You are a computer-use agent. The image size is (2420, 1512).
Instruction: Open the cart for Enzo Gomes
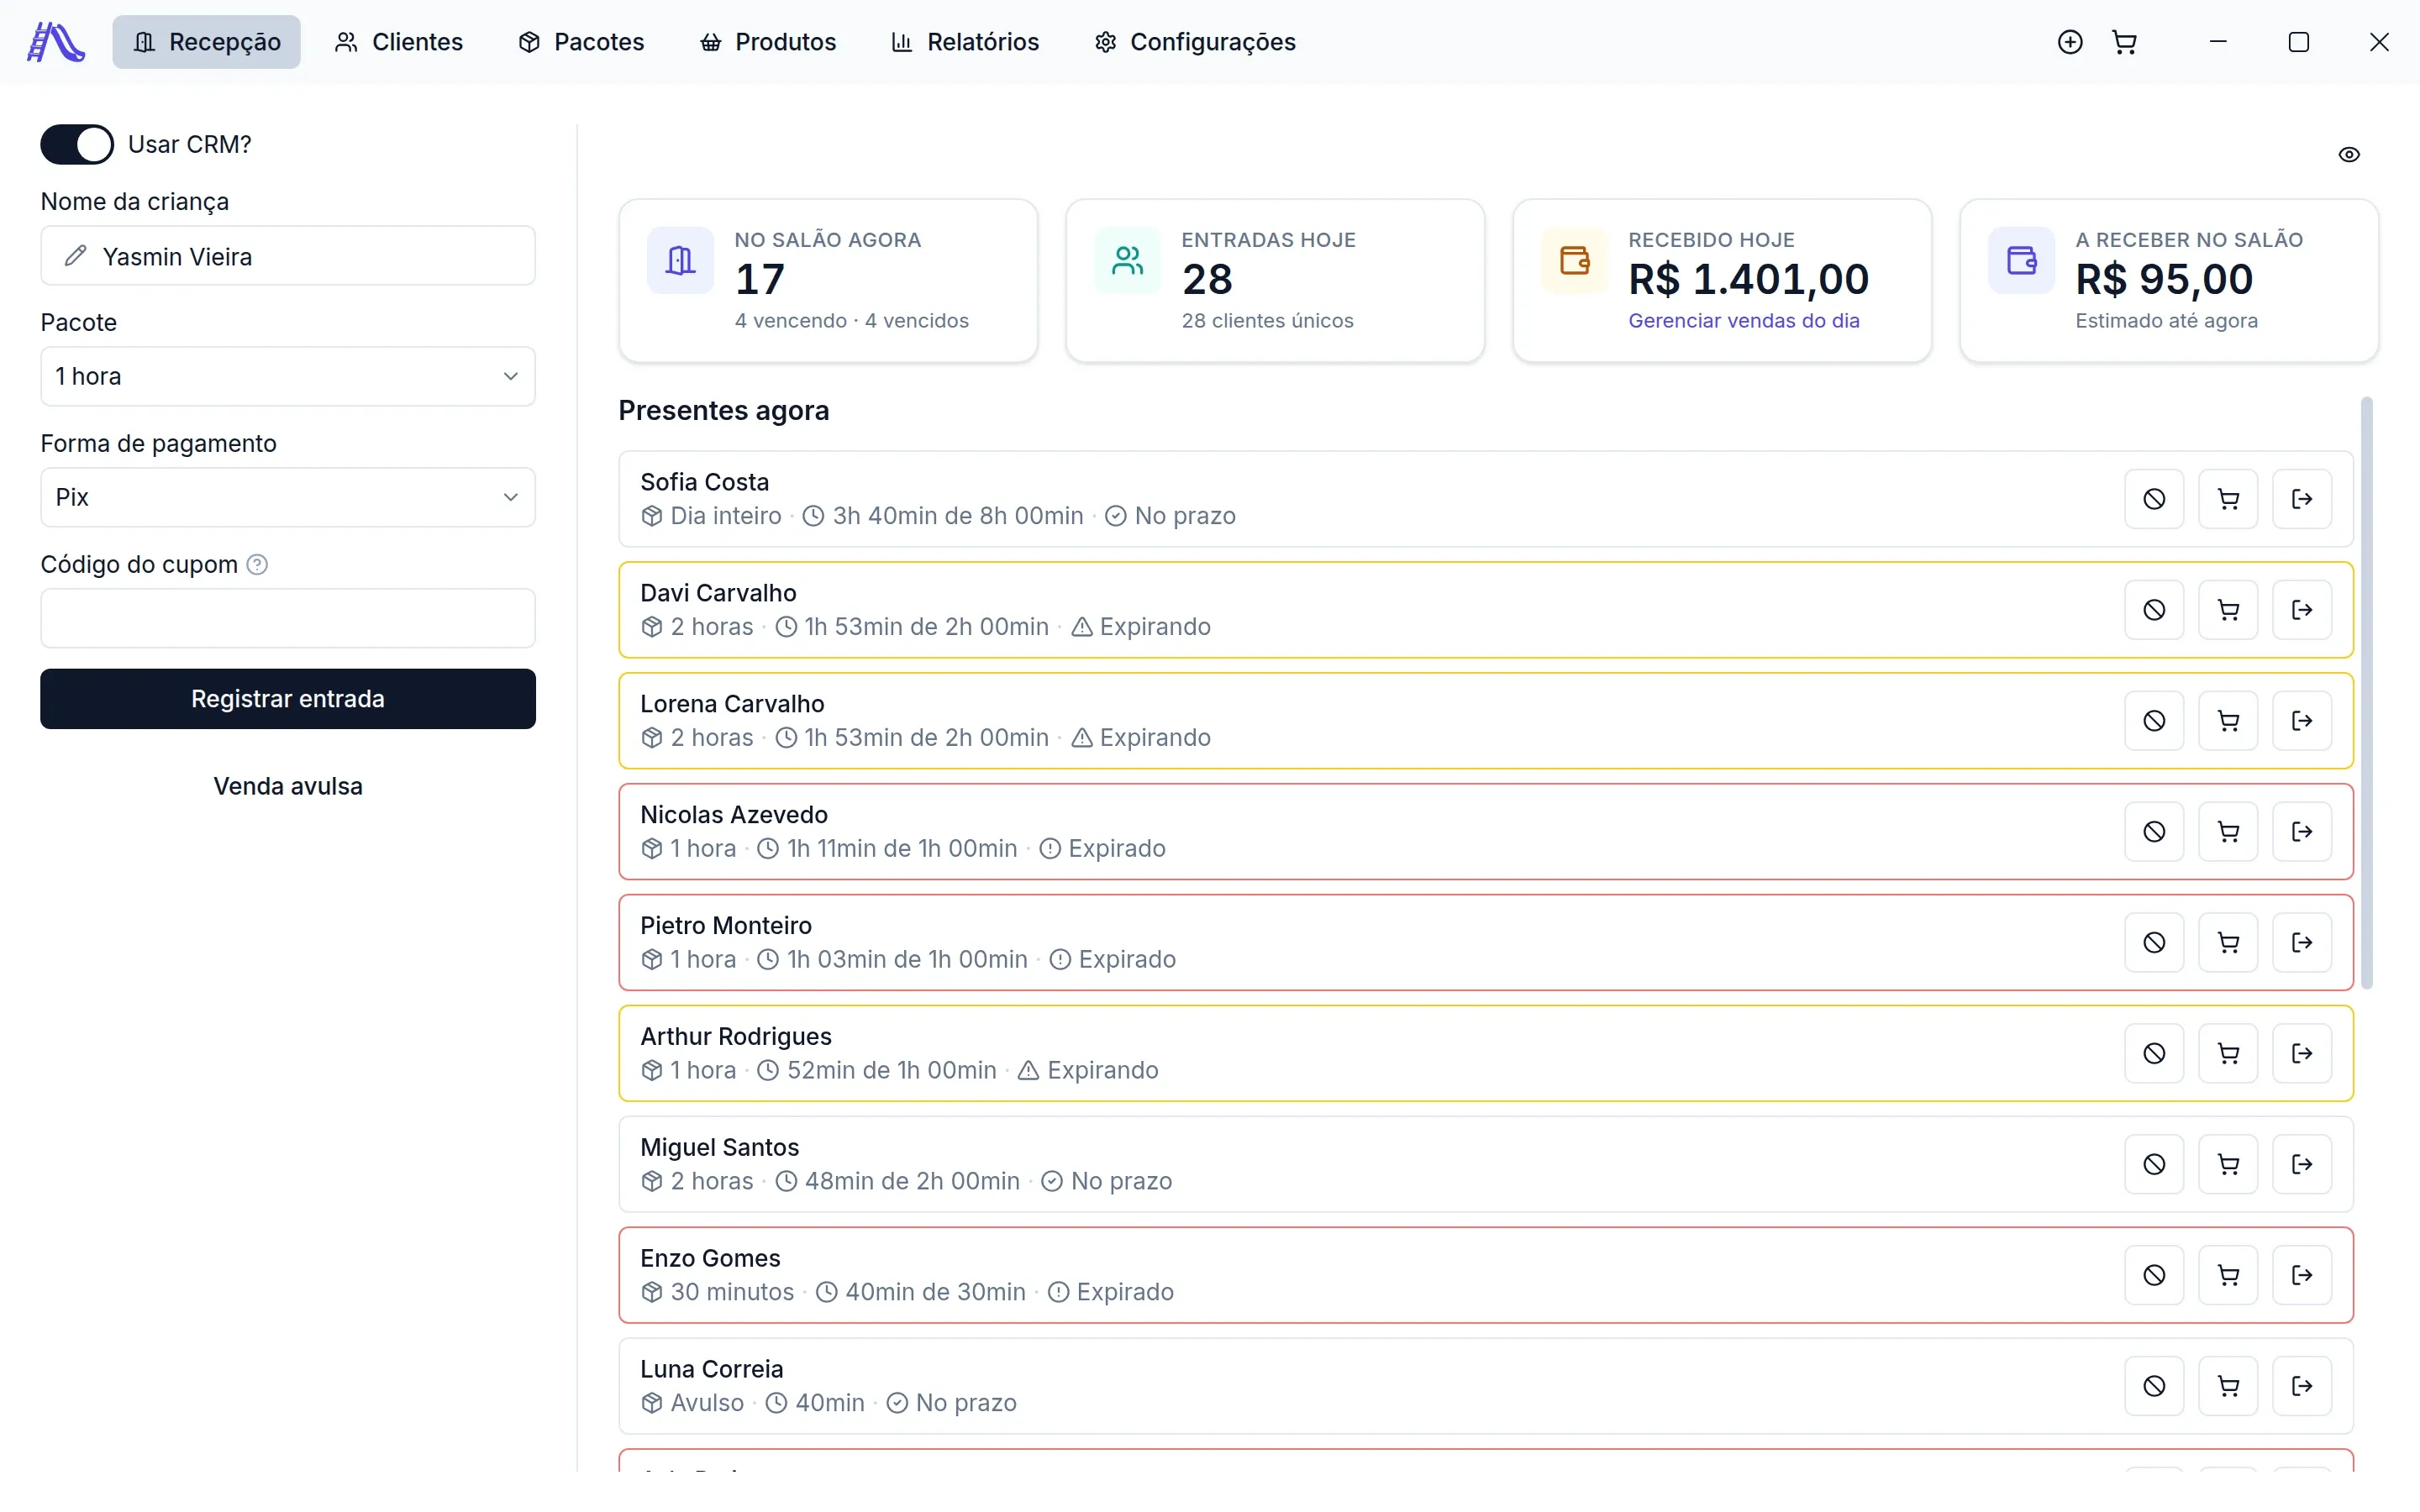click(x=2228, y=1276)
